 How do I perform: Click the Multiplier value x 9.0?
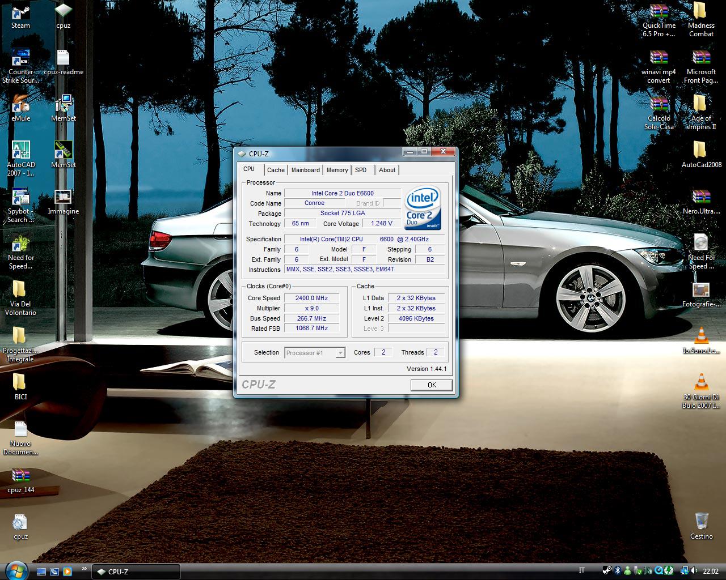[x=311, y=308]
